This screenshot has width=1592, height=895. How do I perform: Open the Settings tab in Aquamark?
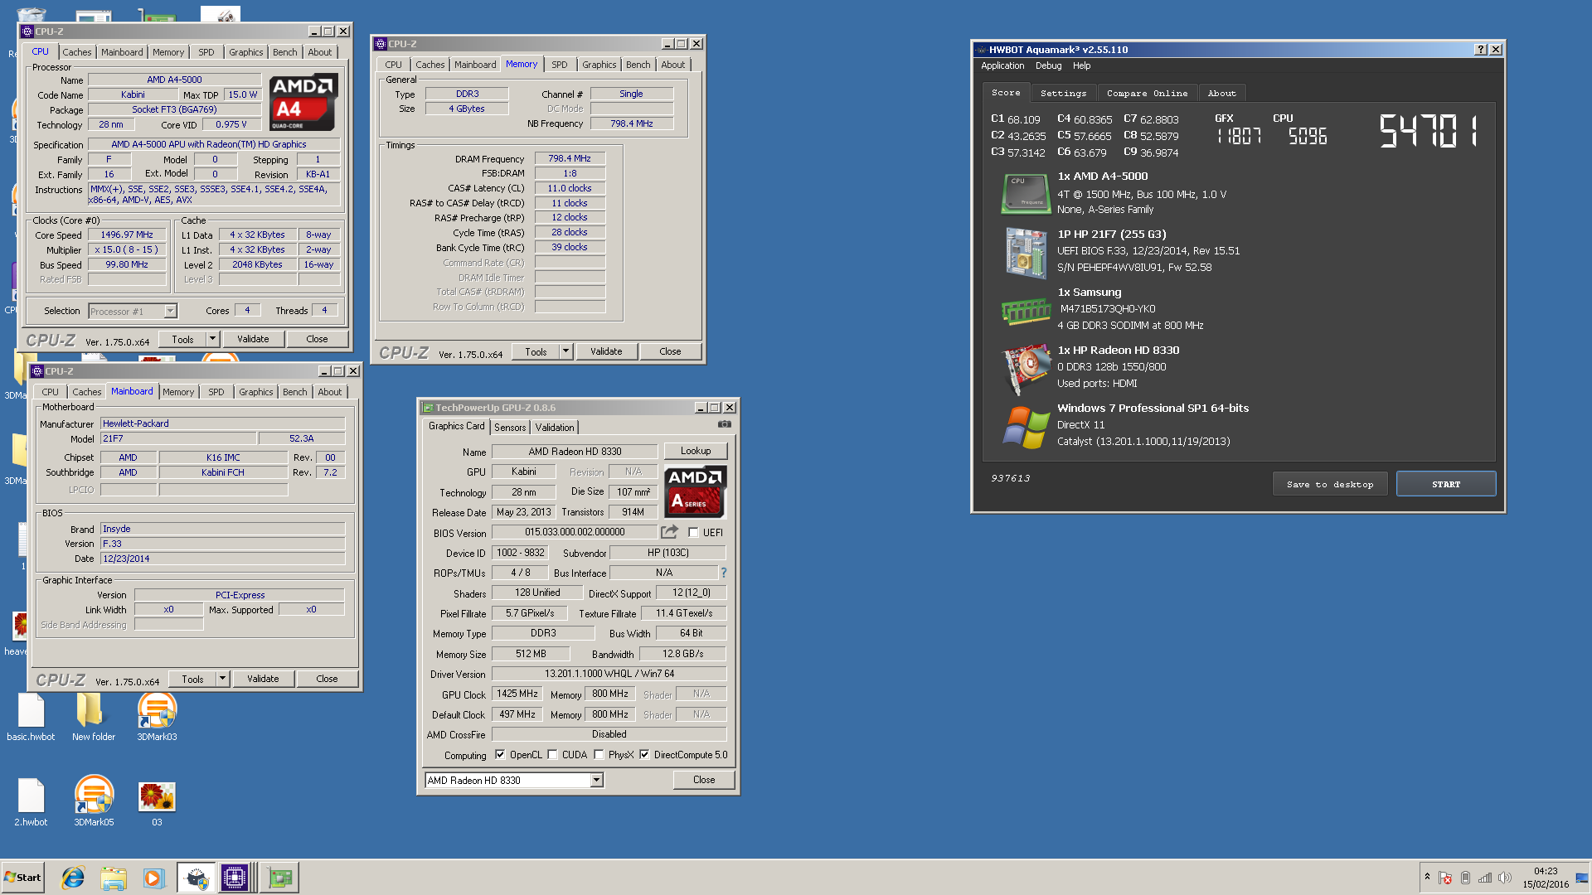(1063, 93)
